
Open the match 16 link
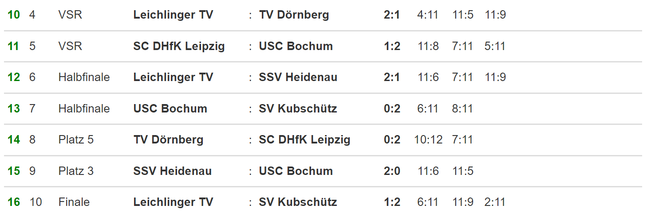[x=14, y=202]
